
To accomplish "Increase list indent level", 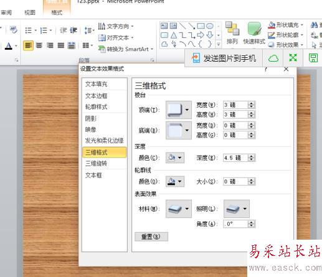I will click(73, 31).
